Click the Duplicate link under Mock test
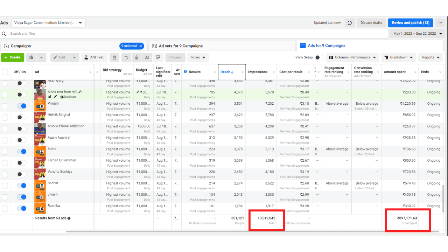Image resolution: width=448 pixels, height=252 pixels. tap(68, 97)
